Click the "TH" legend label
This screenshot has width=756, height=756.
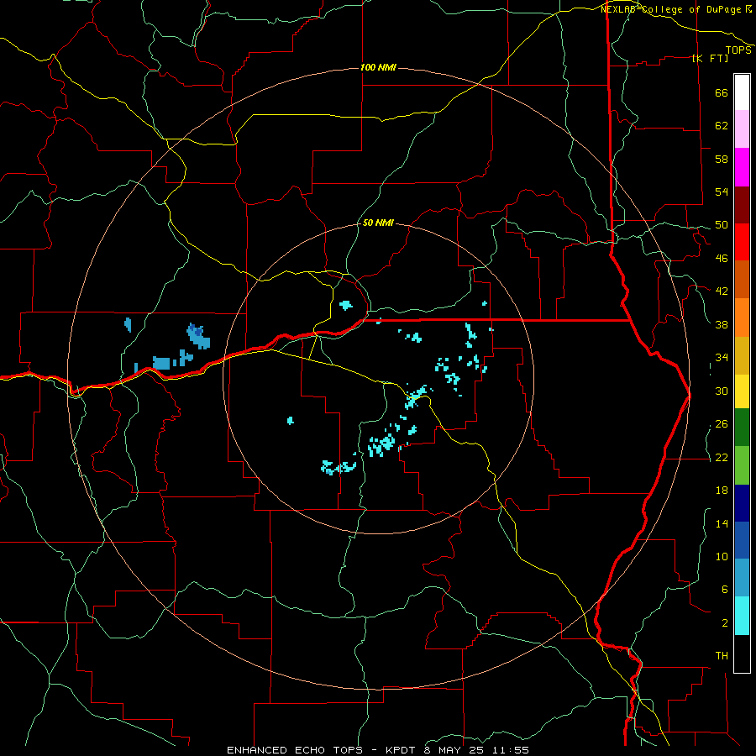tap(722, 656)
